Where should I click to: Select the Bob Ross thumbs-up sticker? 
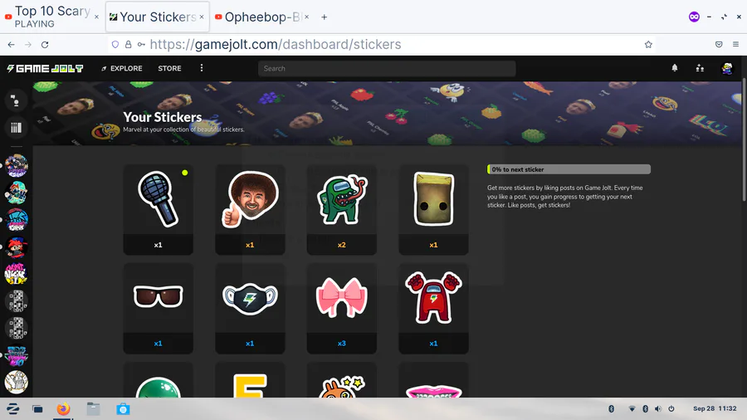point(250,209)
